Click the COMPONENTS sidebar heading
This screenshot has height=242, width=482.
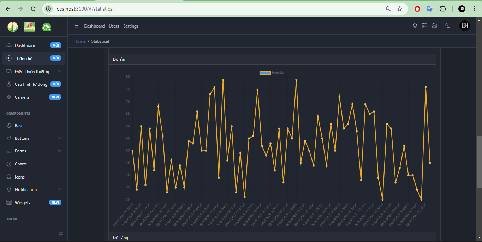point(18,114)
